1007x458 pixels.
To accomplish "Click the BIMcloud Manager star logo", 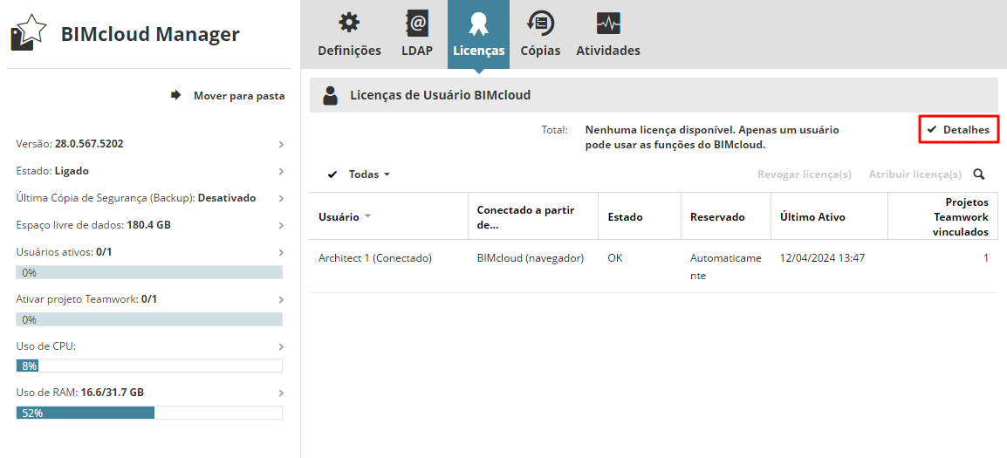I will click(30, 33).
